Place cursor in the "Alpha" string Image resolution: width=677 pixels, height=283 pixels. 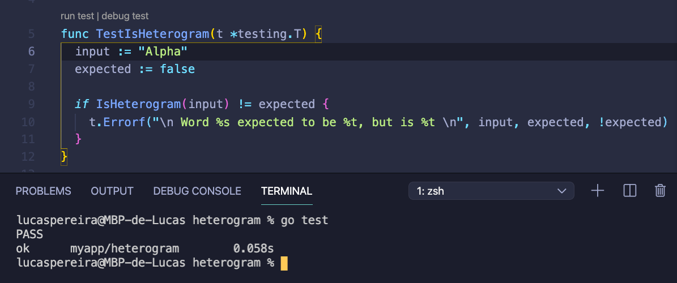coord(163,52)
